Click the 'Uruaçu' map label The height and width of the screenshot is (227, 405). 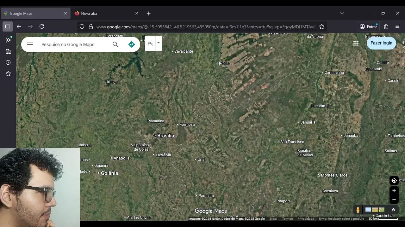(x=112, y=82)
